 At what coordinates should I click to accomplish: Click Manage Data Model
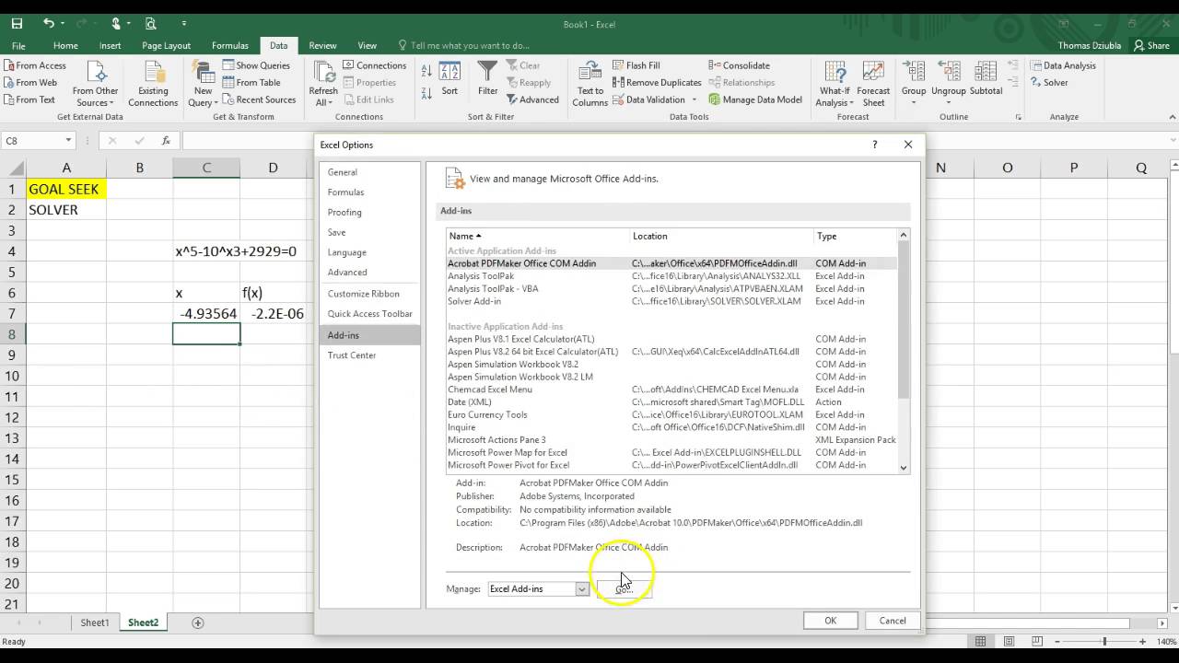click(755, 99)
